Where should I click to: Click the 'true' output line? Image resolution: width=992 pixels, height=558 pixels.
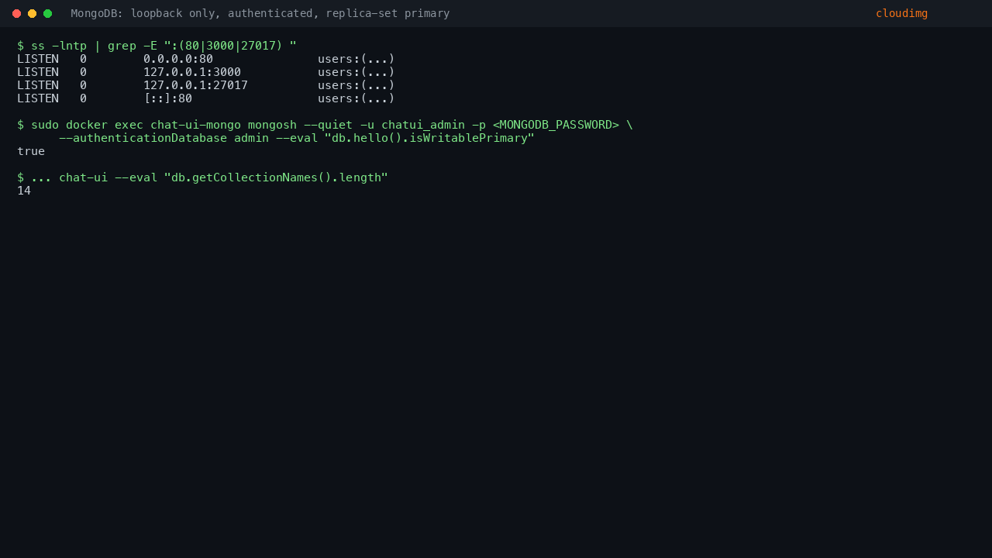coord(31,151)
